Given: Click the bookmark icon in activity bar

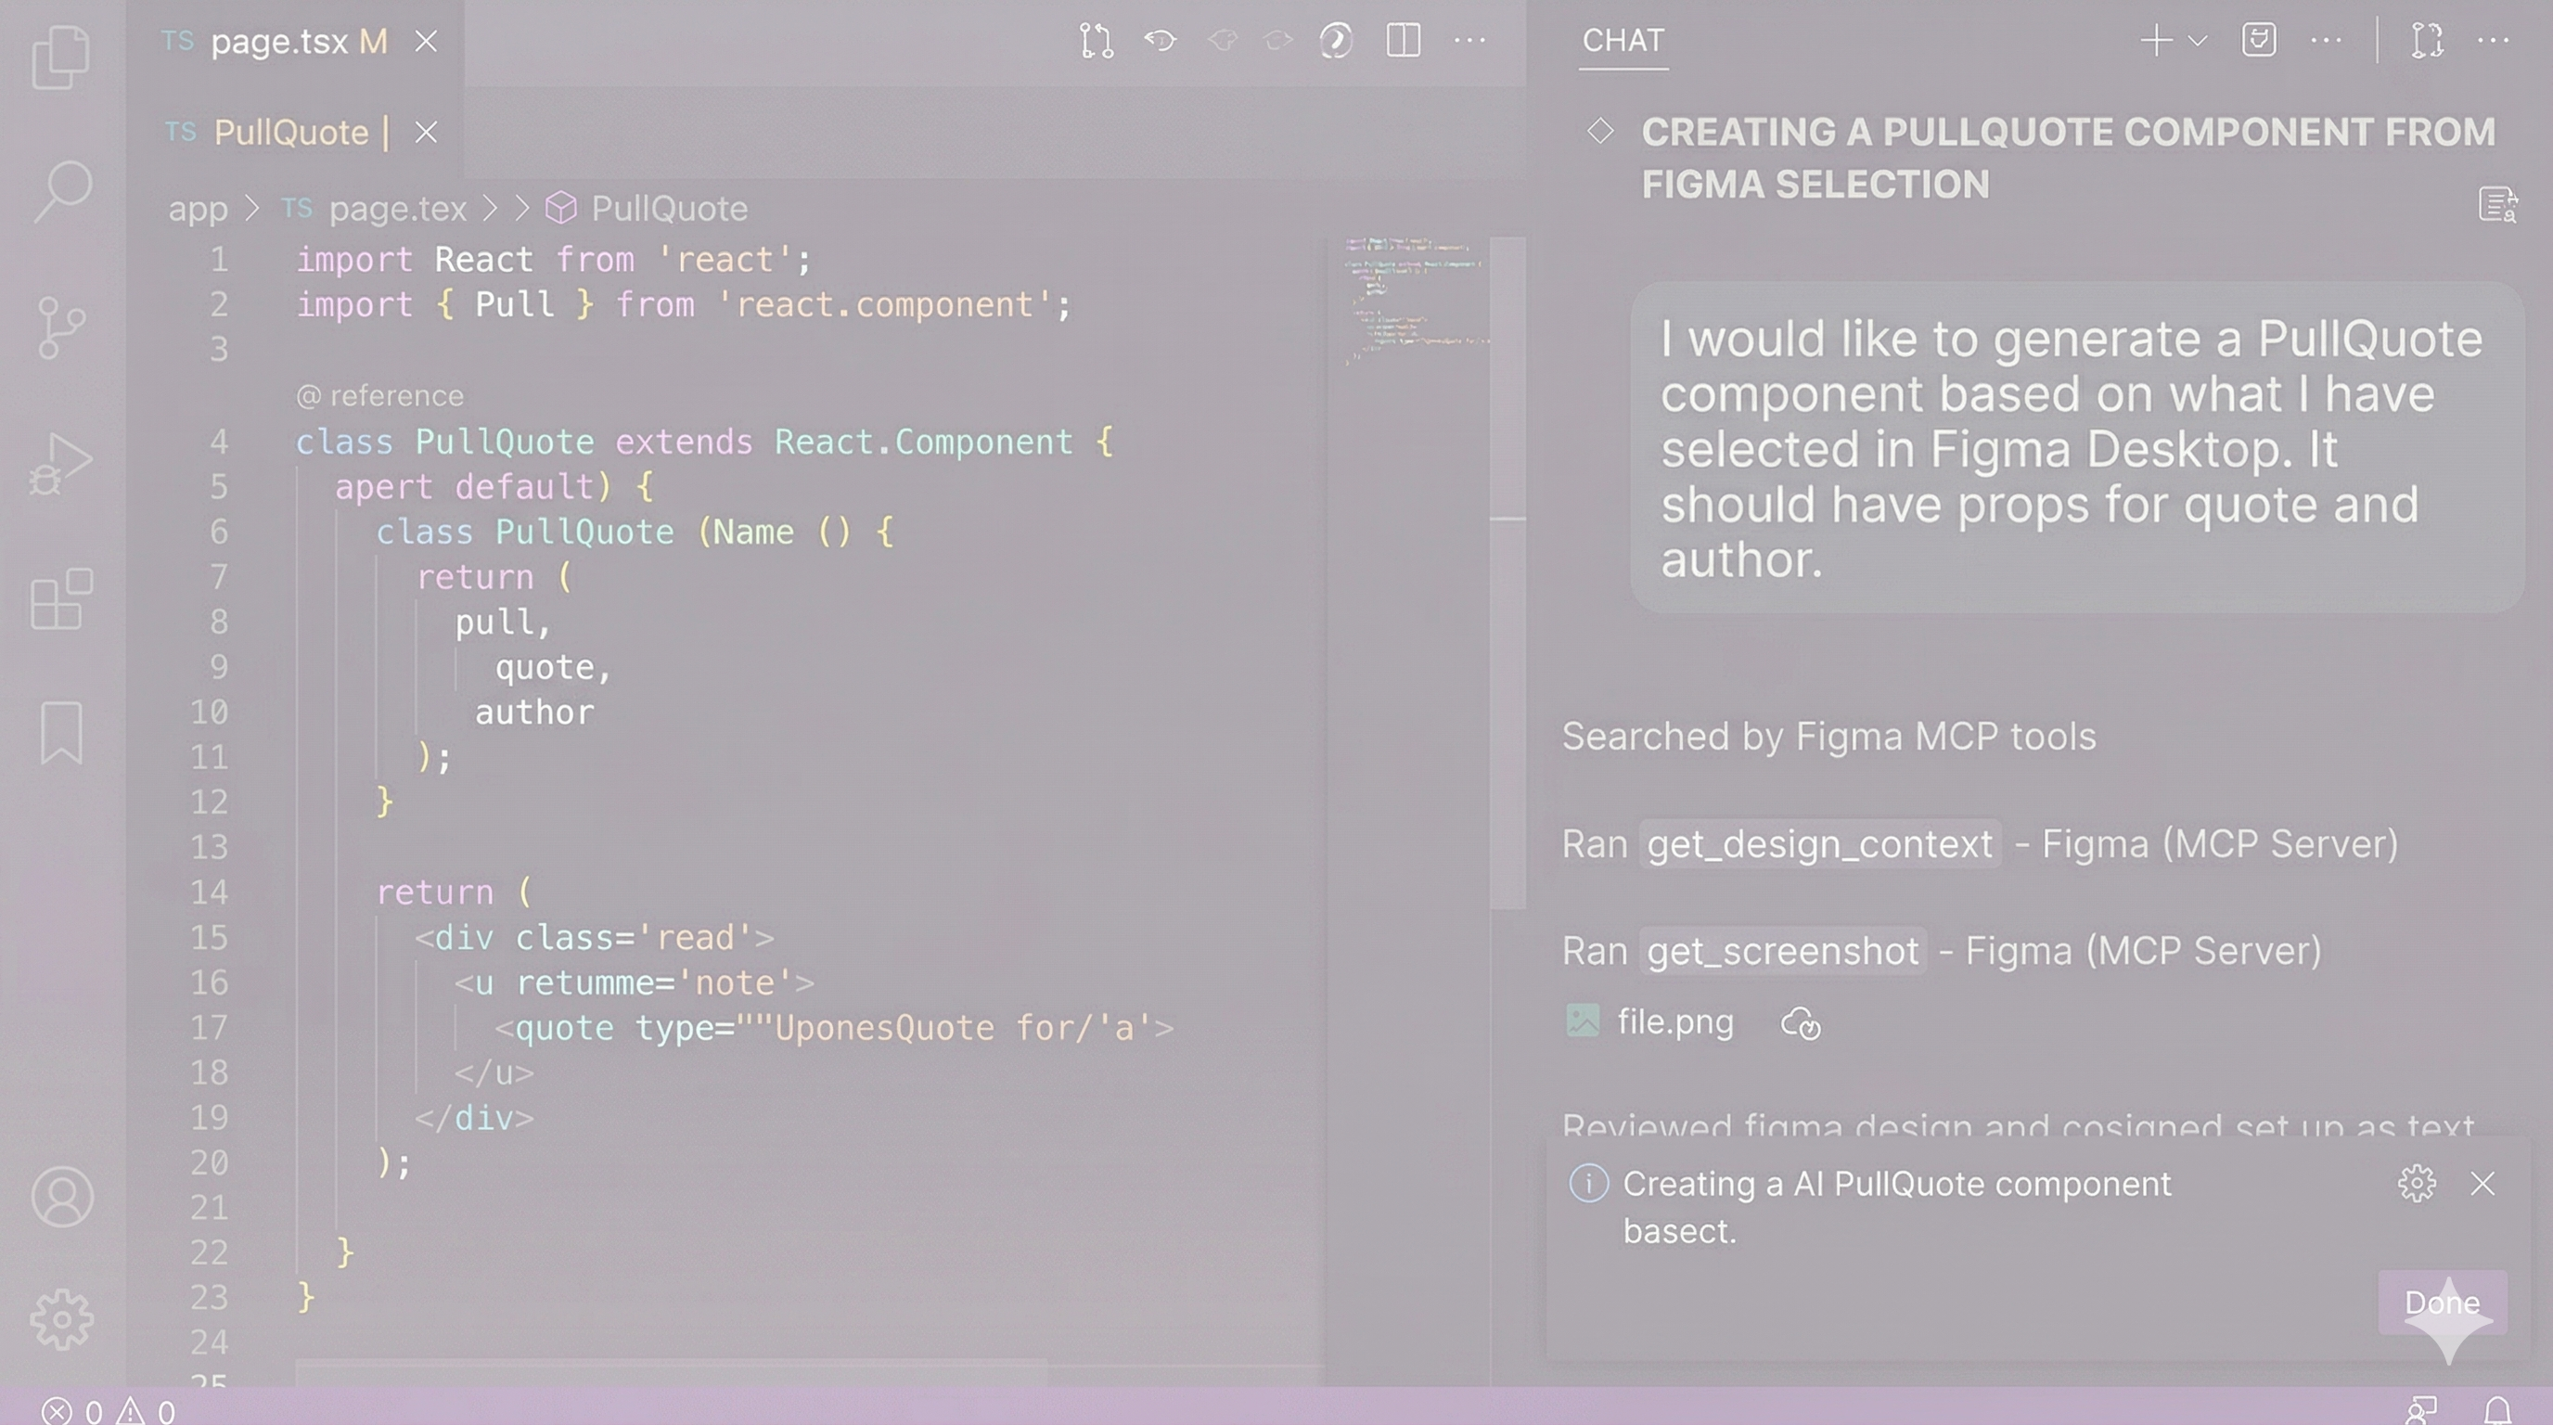Looking at the screenshot, I should pyautogui.click(x=61, y=733).
